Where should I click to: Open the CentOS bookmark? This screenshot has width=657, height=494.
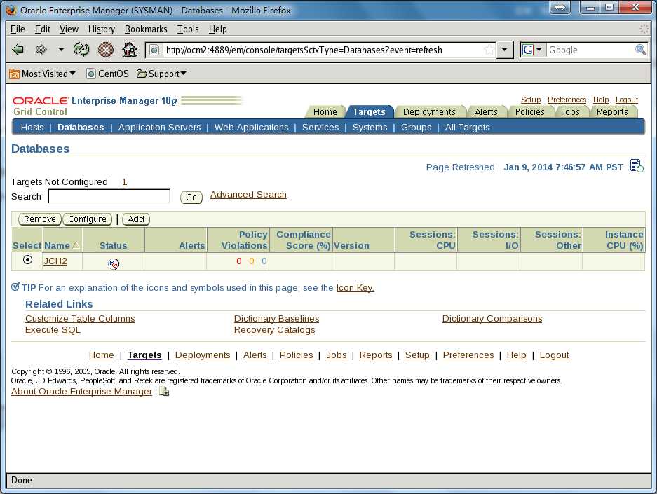[107, 74]
